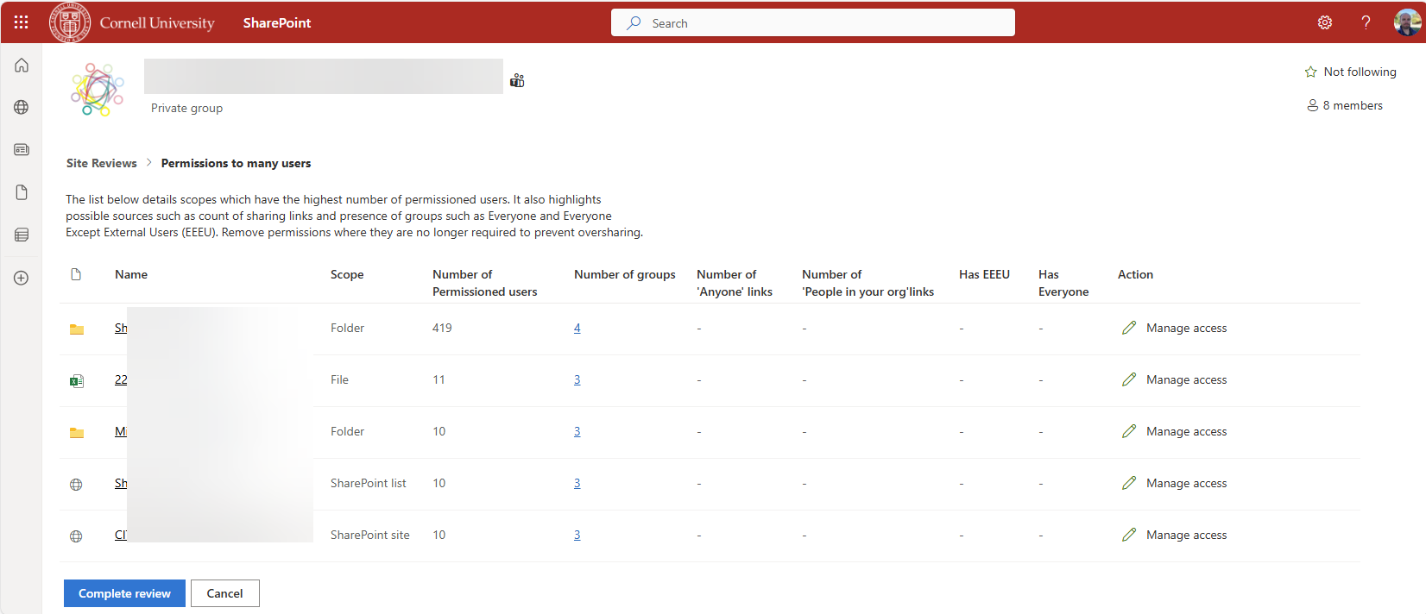Open groups link '3' in the File row
1426x614 pixels.
click(577, 379)
